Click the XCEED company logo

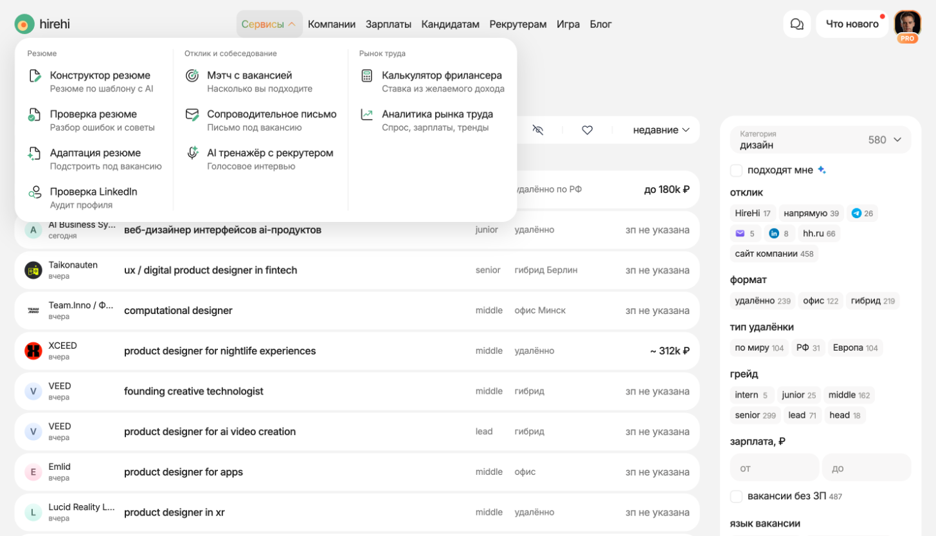point(33,351)
